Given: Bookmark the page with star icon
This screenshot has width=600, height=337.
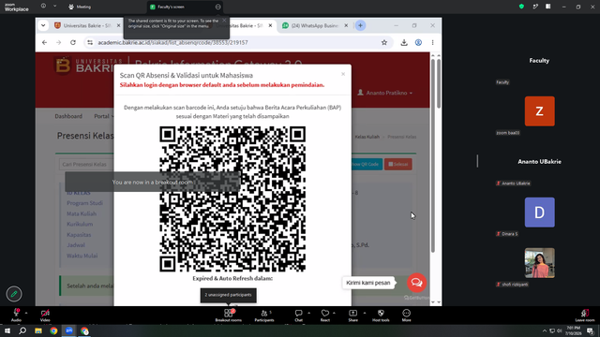Looking at the screenshot, I should point(384,42).
